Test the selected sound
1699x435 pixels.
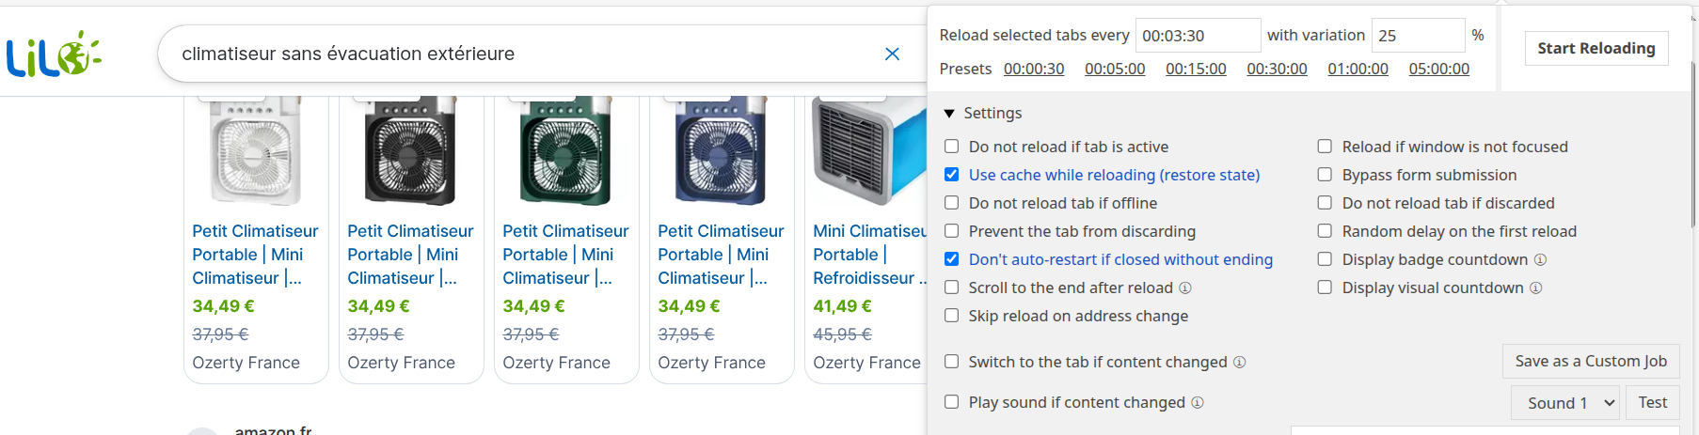click(1652, 403)
